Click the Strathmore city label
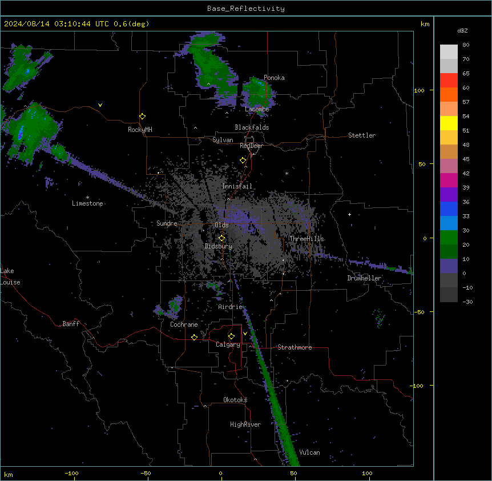 pyautogui.click(x=295, y=347)
